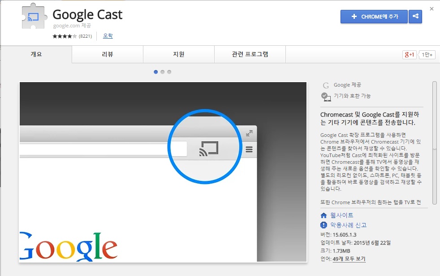Screen dimensions: 440x276
Task: Switch to the 리뷰 tab
Action: coord(107,53)
